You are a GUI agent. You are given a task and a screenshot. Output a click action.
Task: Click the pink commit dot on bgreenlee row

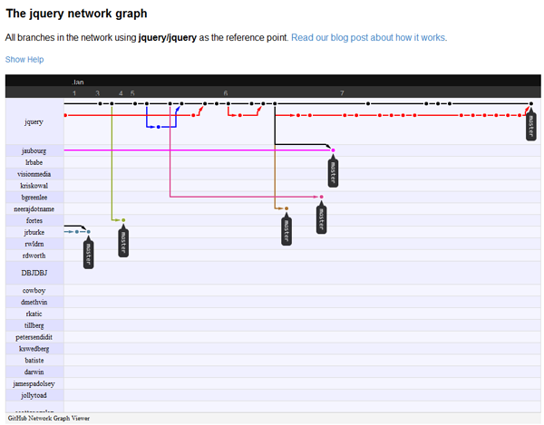pos(321,197)
